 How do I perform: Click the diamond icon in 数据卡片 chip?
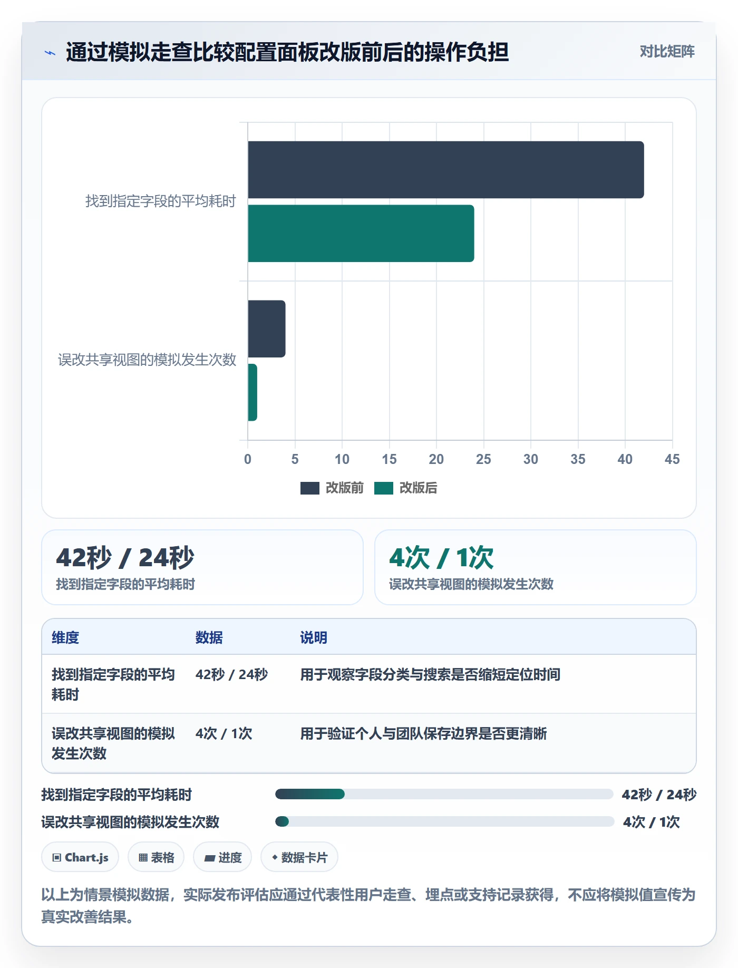[275, 857]
